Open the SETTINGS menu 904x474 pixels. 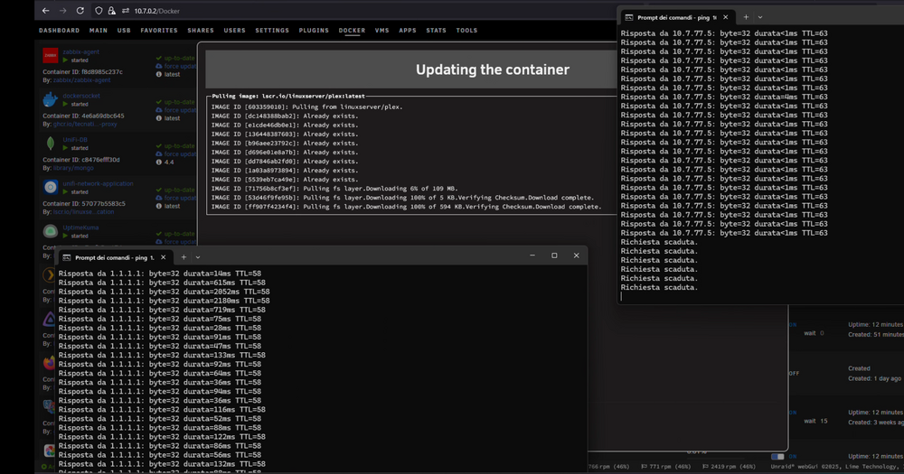pyautogui.click(x=272, y=31)
